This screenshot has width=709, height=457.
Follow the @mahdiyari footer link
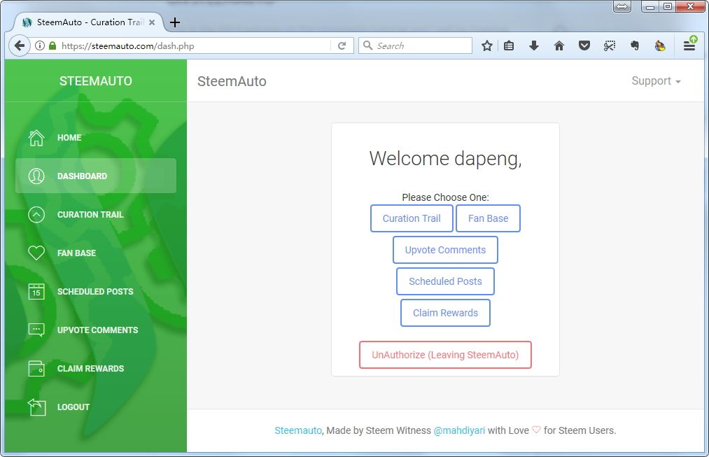459,430
